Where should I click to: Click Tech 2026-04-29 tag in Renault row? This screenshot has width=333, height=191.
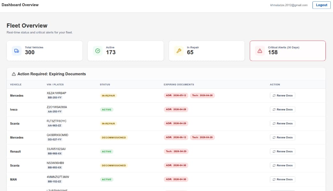176,151
